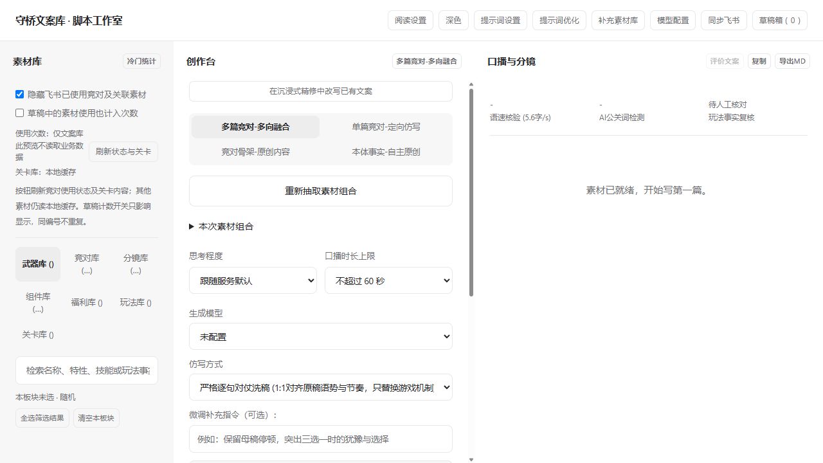Open 提示词设置

(x=501, y=21)
